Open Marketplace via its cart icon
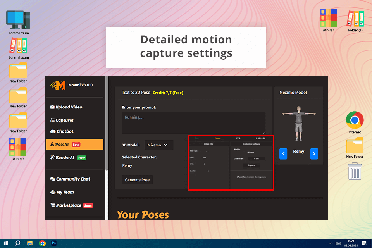The width and height of the screenshot is (372, 248). click(53, 205)
